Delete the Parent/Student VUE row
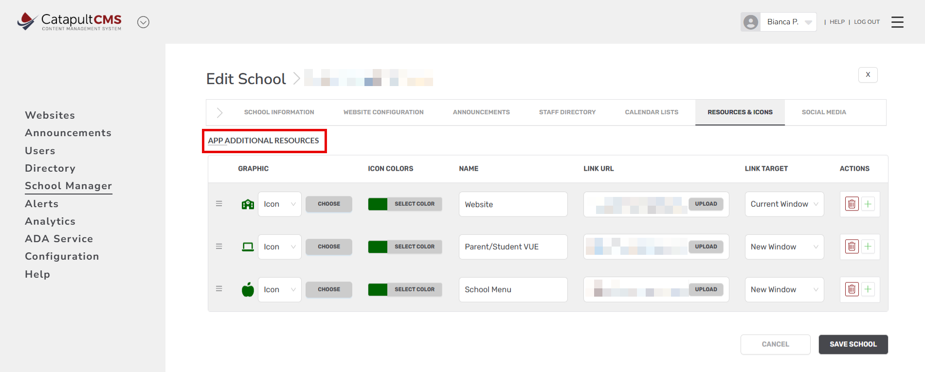Image resolution: width=925 pixels, height=372 pixels. coord(852,247)
